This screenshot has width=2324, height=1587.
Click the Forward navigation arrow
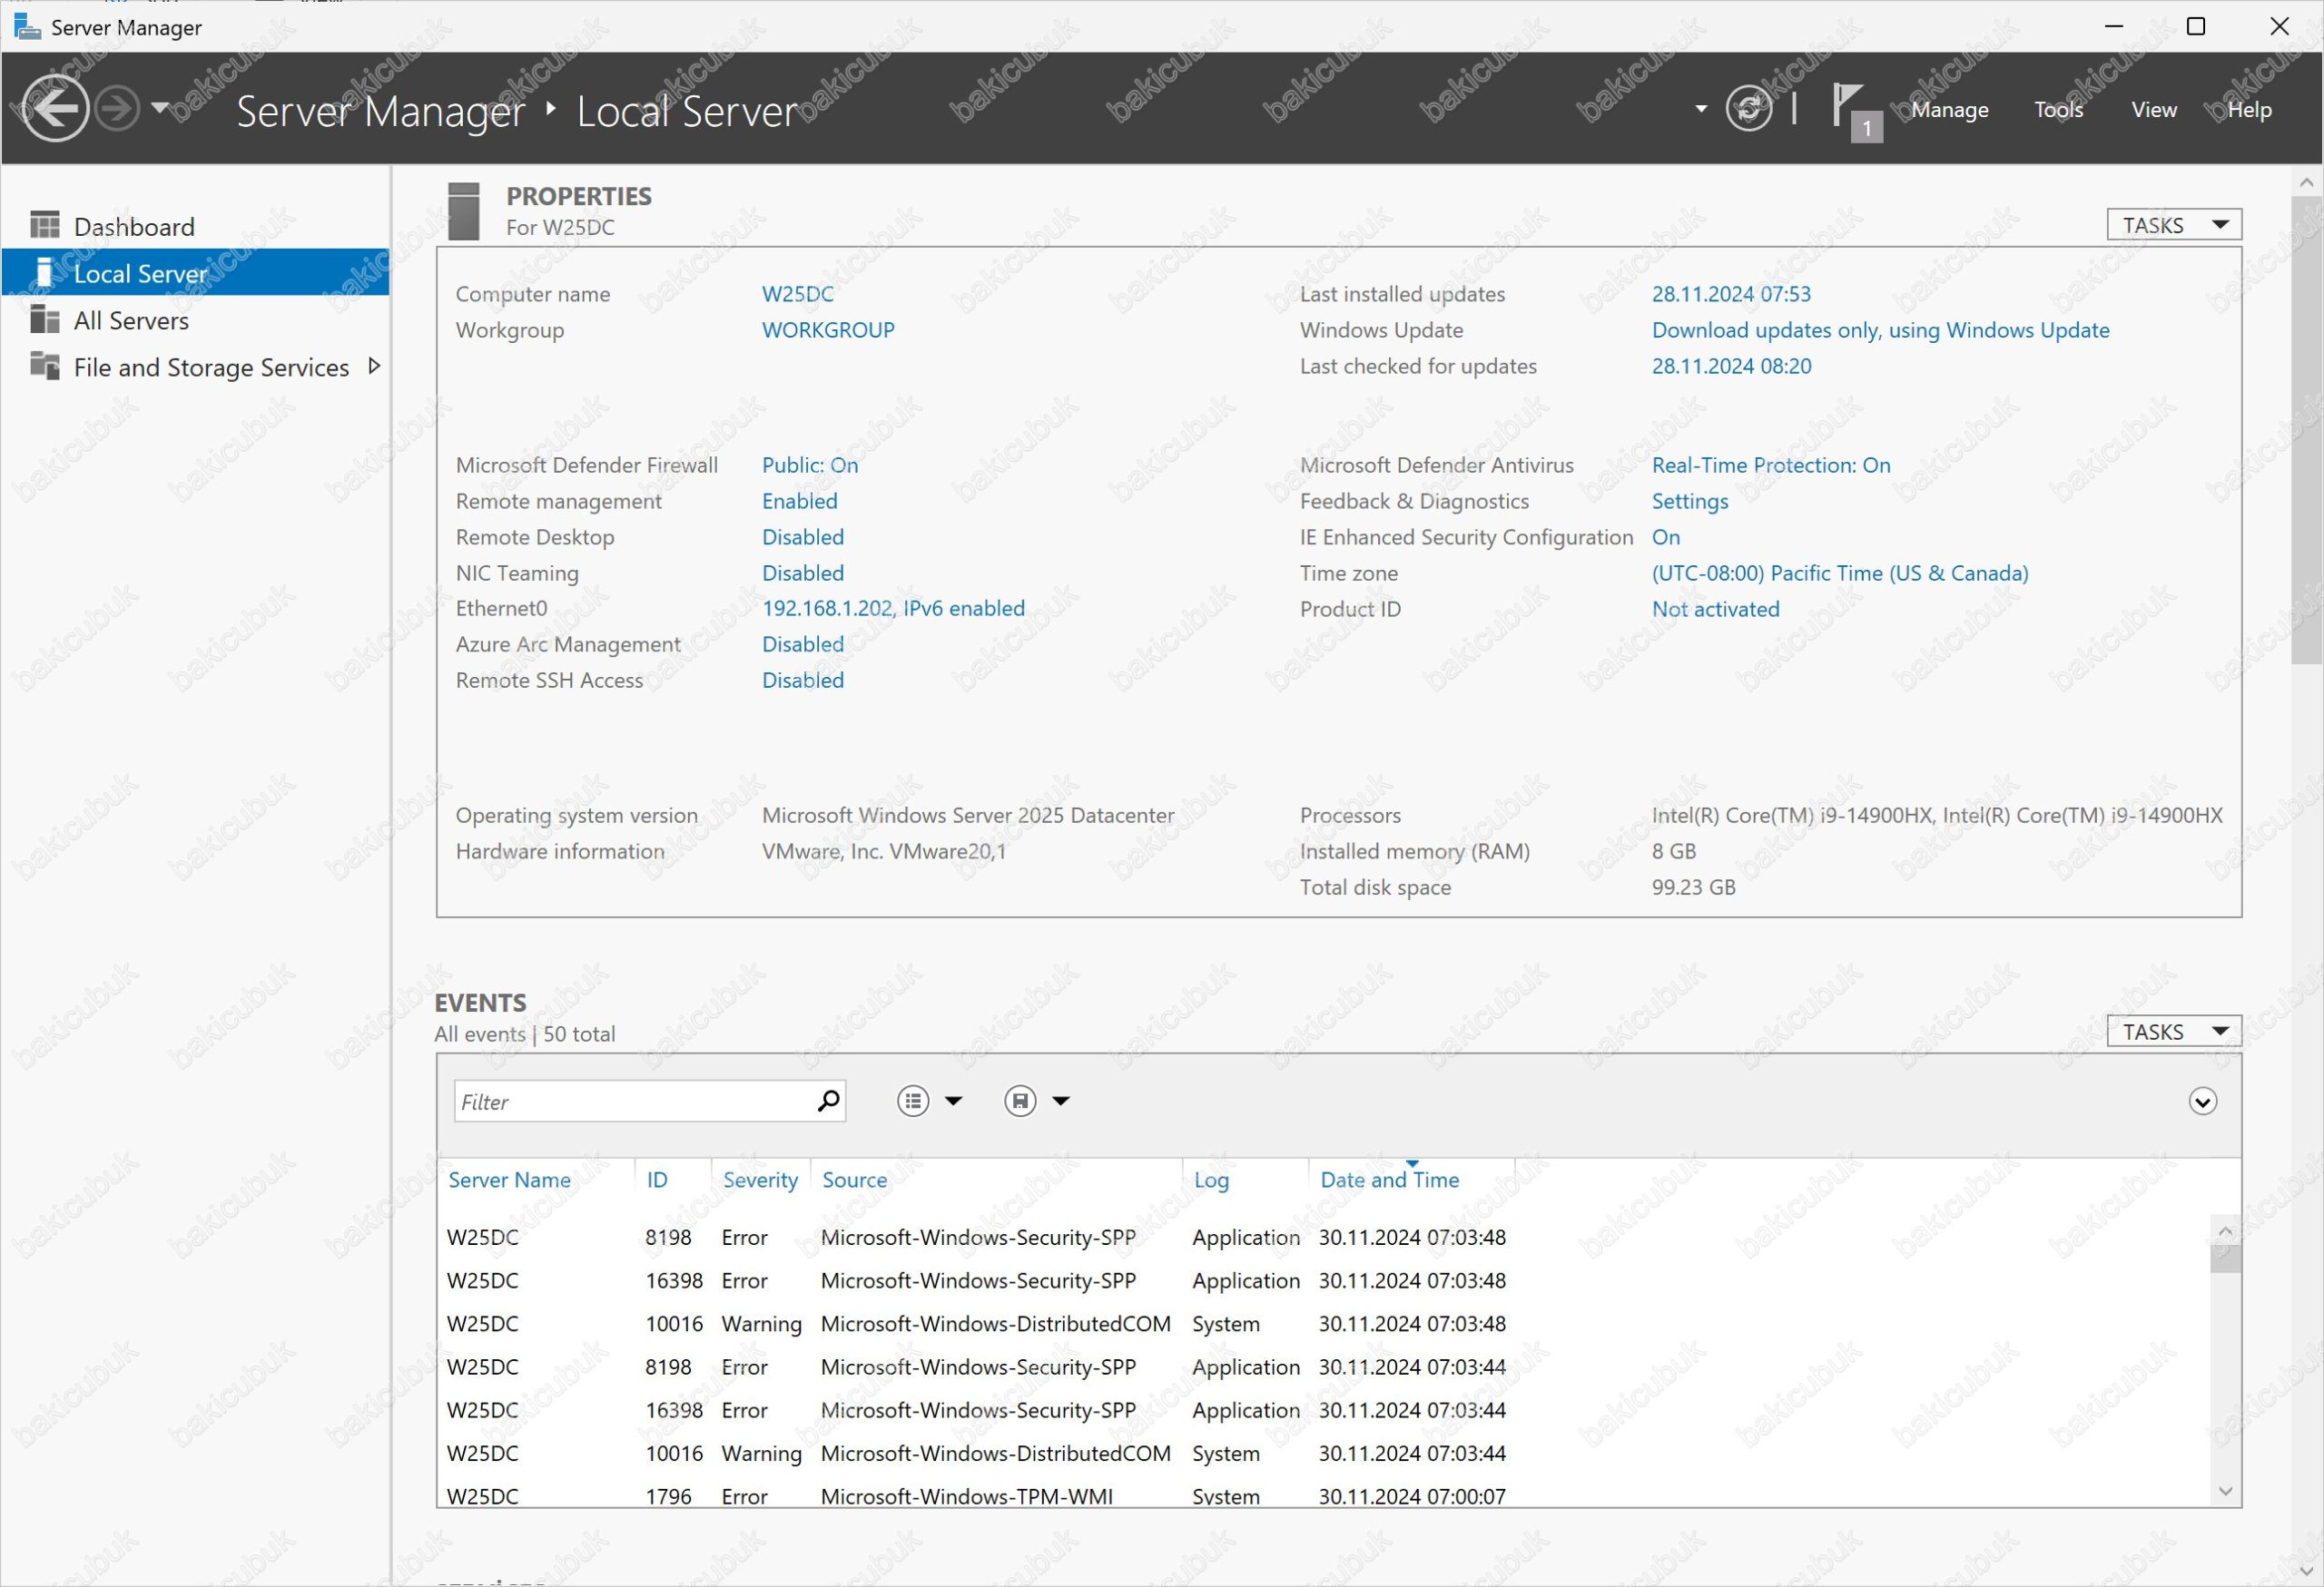coord(117,108)
